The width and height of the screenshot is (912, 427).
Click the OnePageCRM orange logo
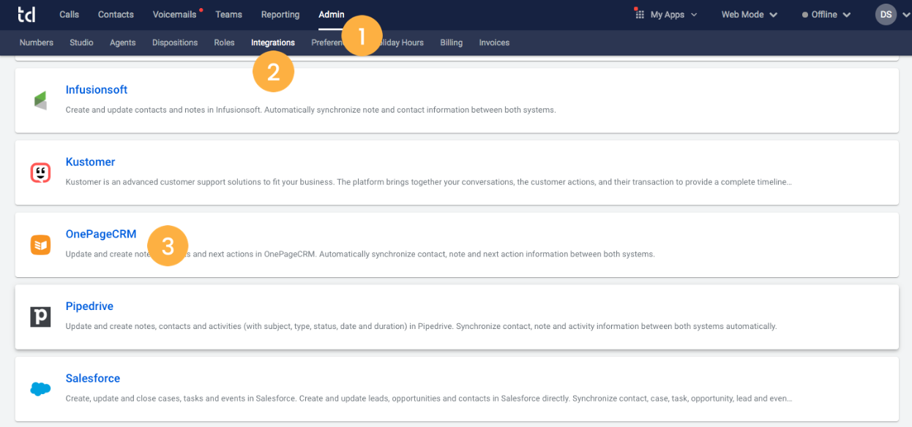pos(40,245)
